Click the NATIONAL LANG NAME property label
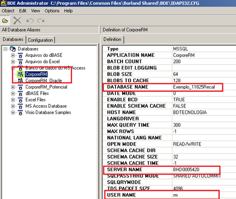 tap(134, 138)
